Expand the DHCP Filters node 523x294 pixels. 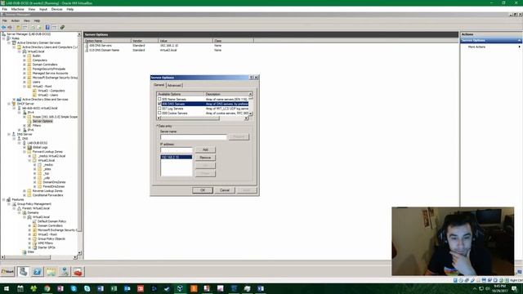point(25,125)
